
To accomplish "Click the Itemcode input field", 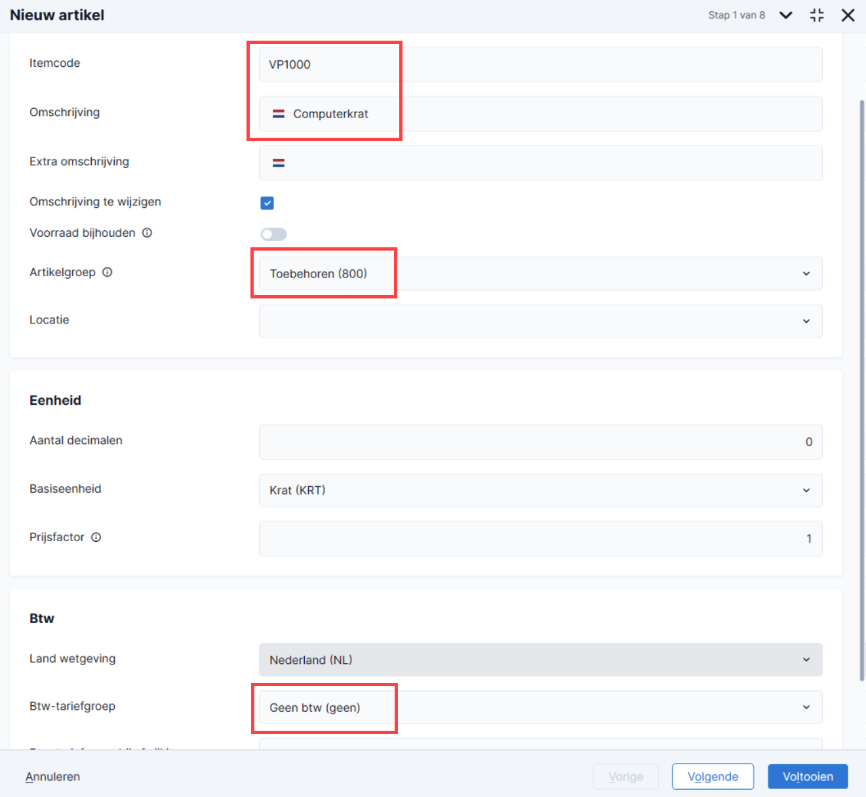I will (540, 64).
